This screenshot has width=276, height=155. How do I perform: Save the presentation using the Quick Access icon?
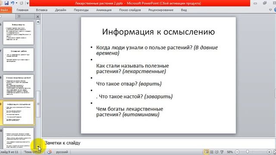tap(6, 3)
